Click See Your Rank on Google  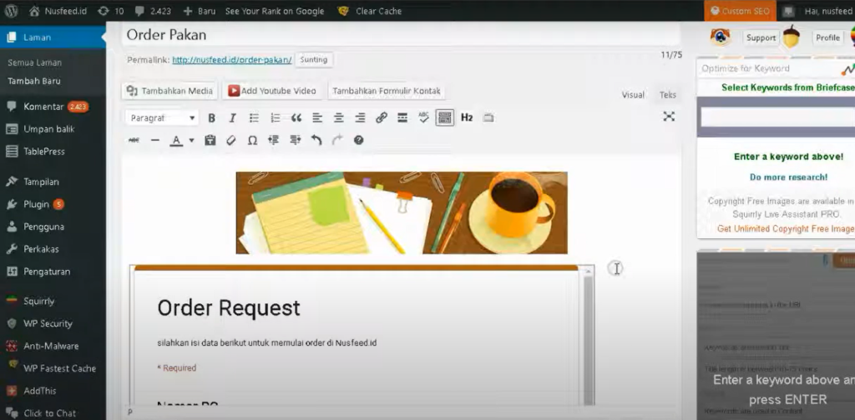pos(274,10)
